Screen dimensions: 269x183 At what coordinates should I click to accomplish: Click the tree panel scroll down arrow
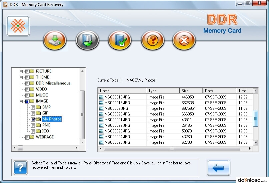[x=82, y=142]
